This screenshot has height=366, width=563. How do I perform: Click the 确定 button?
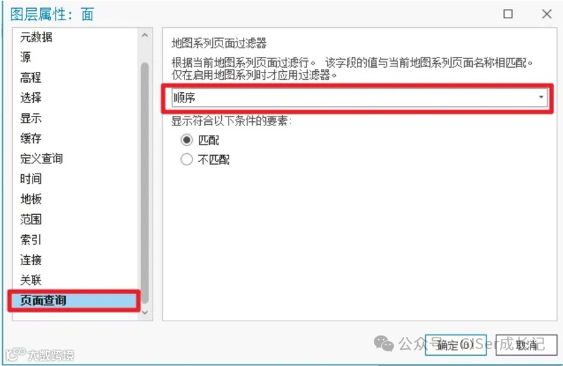pos(456,345)
